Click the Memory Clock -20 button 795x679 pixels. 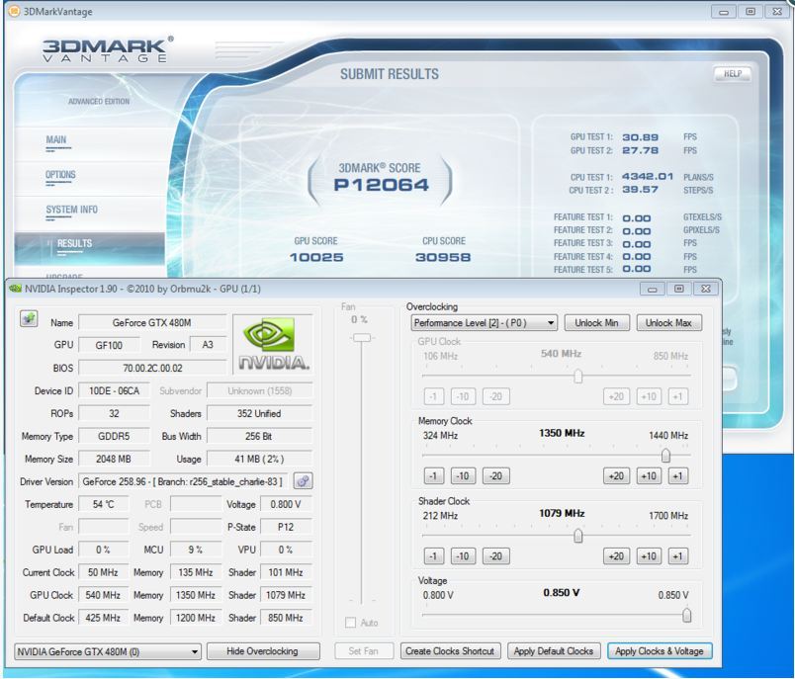click(x=495, y=475)
